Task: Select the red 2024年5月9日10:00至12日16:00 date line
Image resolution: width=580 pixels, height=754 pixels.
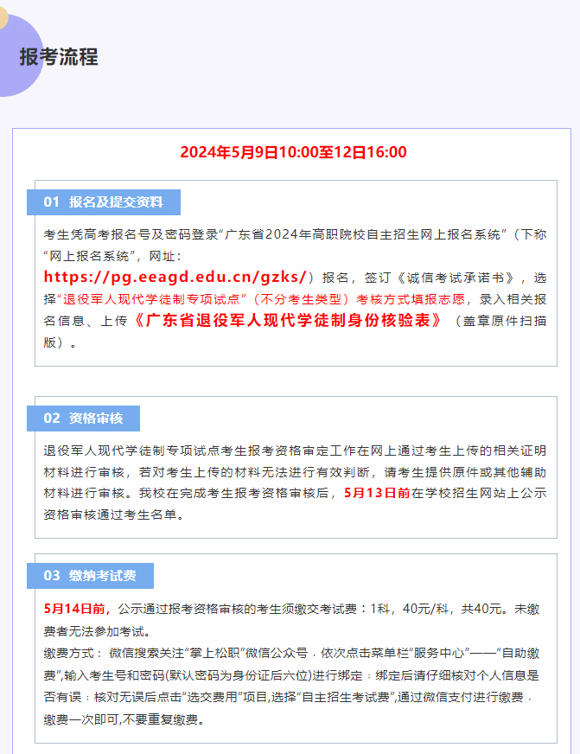Action: [293, 152]
